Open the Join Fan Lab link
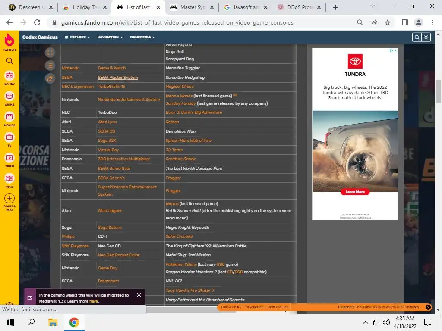Image resolution: width=442 pixels, height=331 pixels. (x=278, y=307)
